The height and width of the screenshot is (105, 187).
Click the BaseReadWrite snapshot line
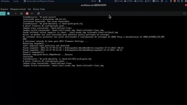coord(73,48)
